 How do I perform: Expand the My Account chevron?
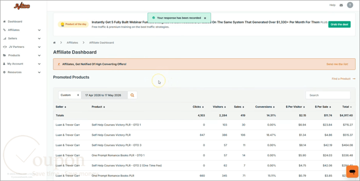click(39, 64)
